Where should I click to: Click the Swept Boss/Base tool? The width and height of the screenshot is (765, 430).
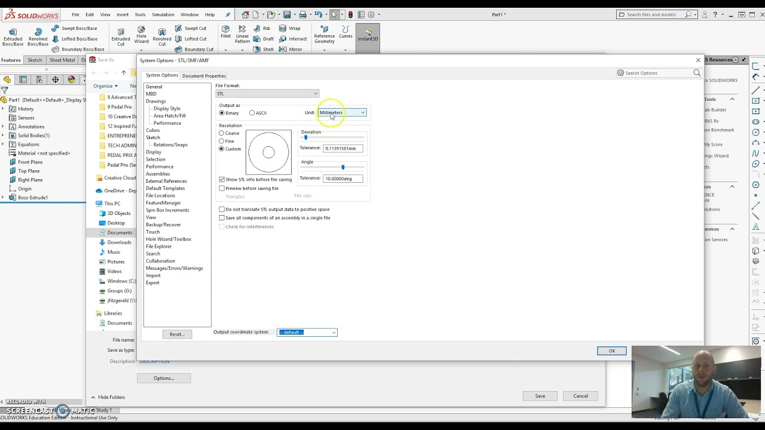75,28
